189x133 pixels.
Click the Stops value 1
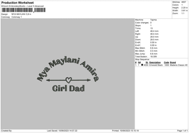[151, 25]
